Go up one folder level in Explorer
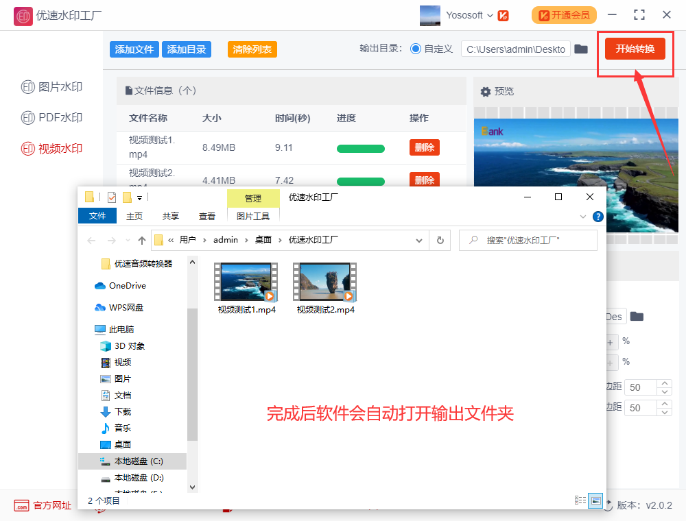Screen dimensions: 686x521 point(142,240)
